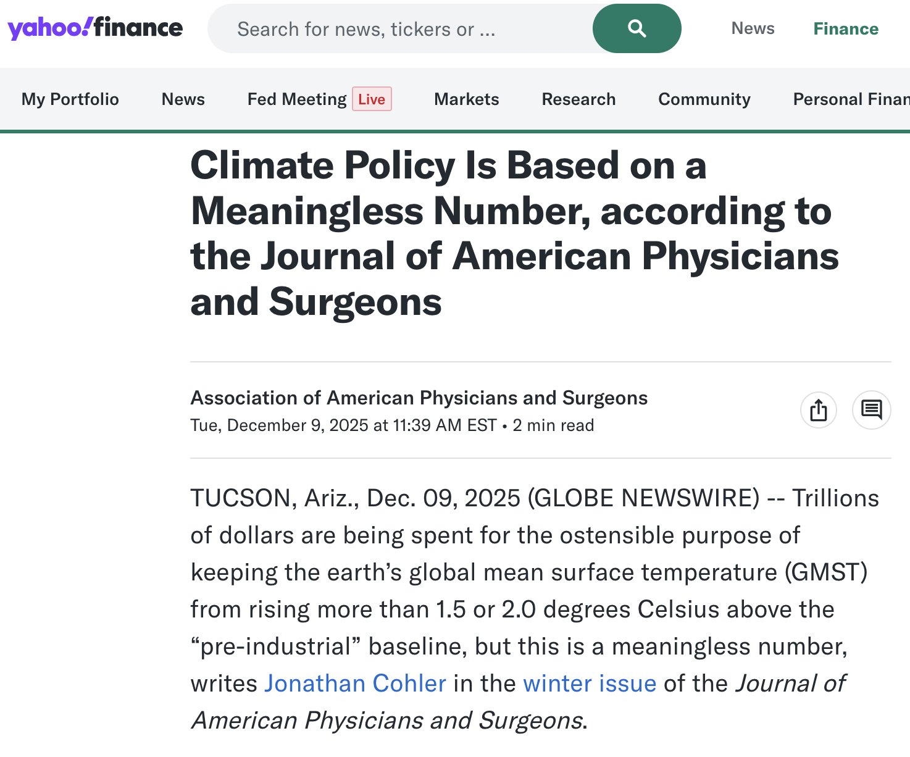Viewport: 910px width, 757px height.
Task: Select the Finance link in header
Action: 845,29
